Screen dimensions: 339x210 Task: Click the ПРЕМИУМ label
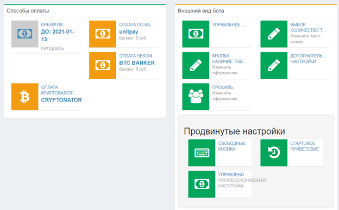tap(52, 24)
